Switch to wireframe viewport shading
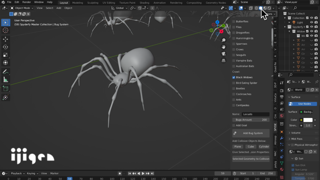Viewport: 320px width, 180px height. (256, 8)
